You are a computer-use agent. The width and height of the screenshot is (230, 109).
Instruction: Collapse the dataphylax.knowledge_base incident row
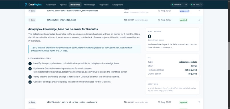point(199,20)
